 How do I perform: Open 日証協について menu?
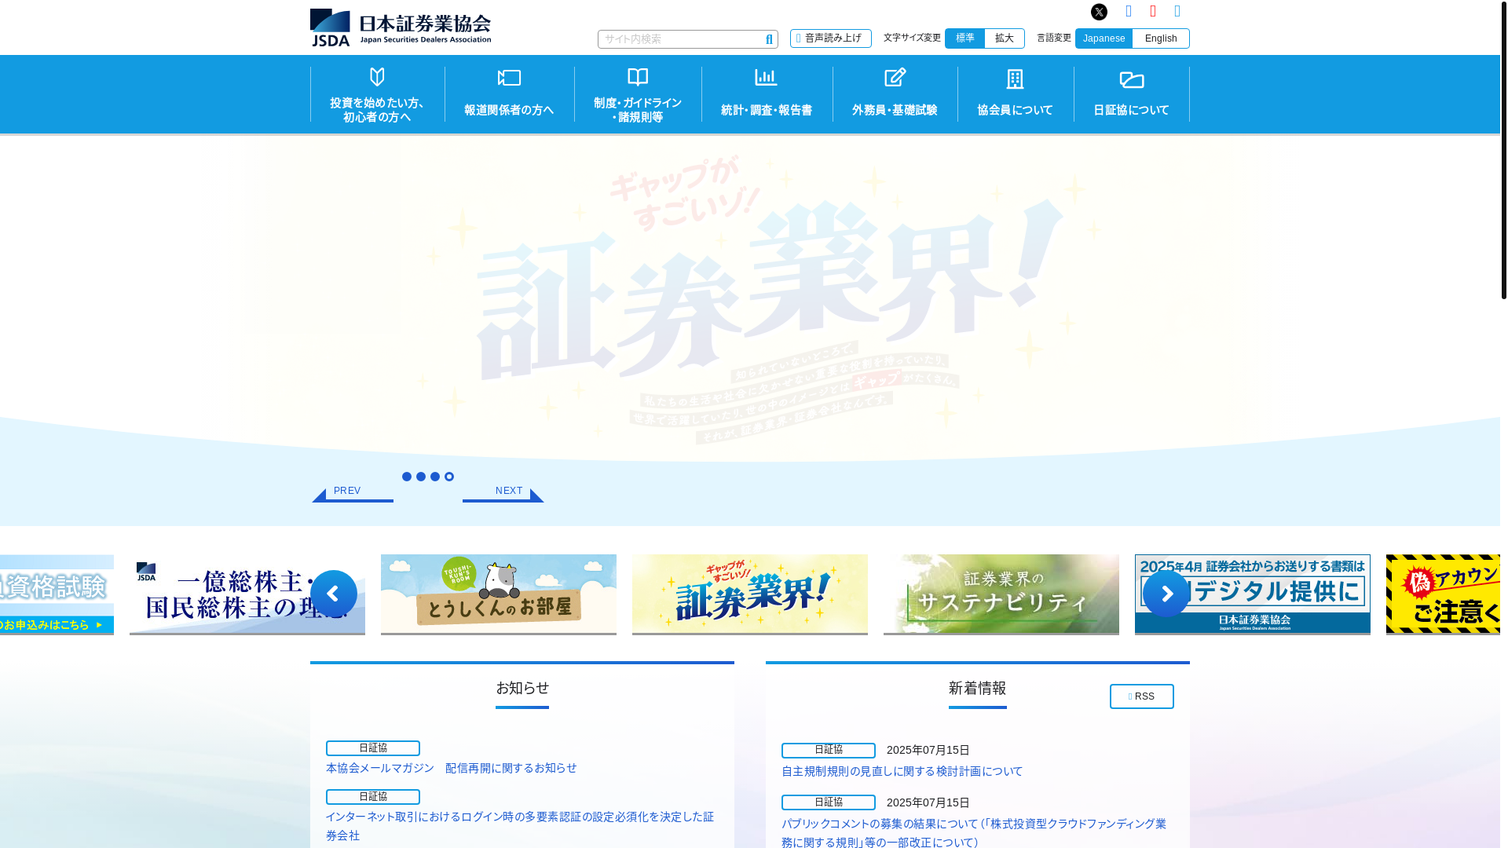click(x=1132, y=94)
